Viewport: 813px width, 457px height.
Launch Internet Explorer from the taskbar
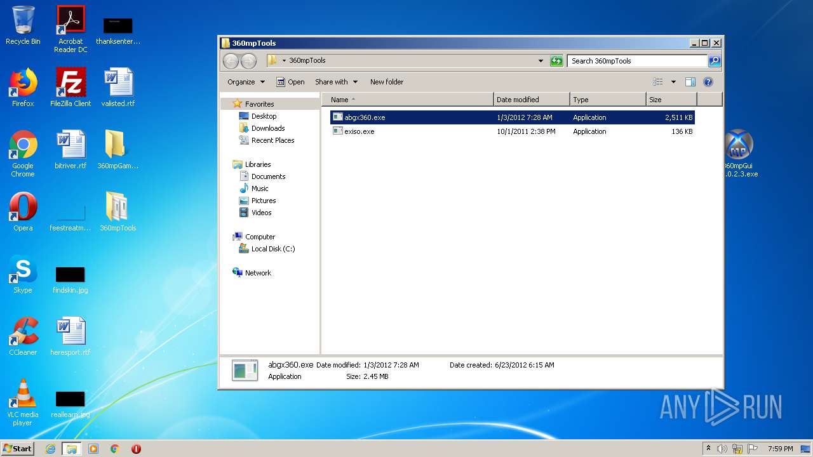51,449
